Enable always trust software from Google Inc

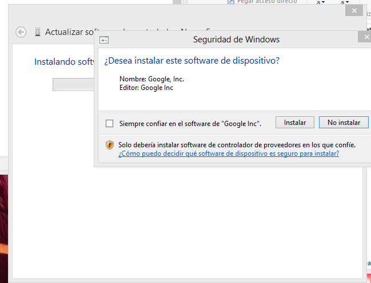[110, 123]
